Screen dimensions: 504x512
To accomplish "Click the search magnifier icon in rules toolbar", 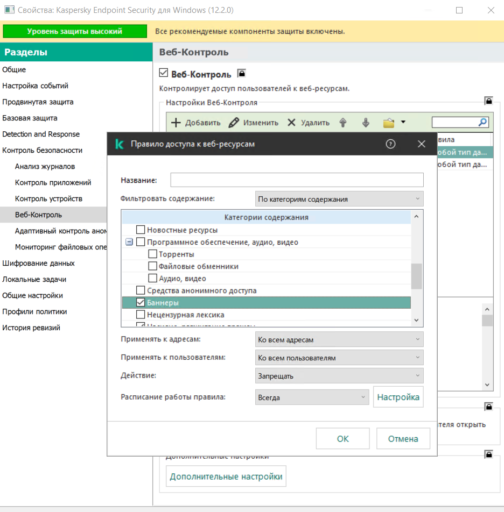I will click(x=483, y=122).
